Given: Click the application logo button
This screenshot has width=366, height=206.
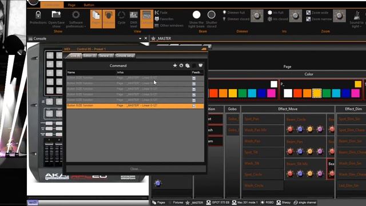Looking at the screenshot, I should point(33,2).
